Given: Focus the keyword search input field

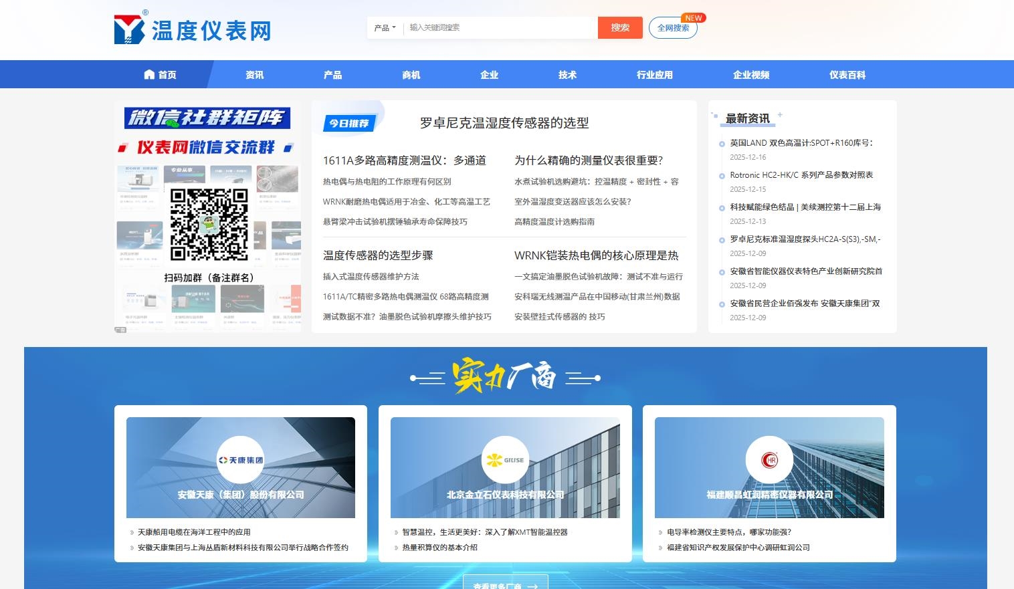Looking at the screenshot, I should tap(500, 28).
